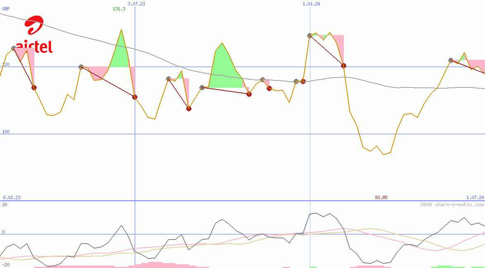The height and width of the screenshot is (268, 485).
Task: Click the 100 price axis label
Action: pos(6,132)
